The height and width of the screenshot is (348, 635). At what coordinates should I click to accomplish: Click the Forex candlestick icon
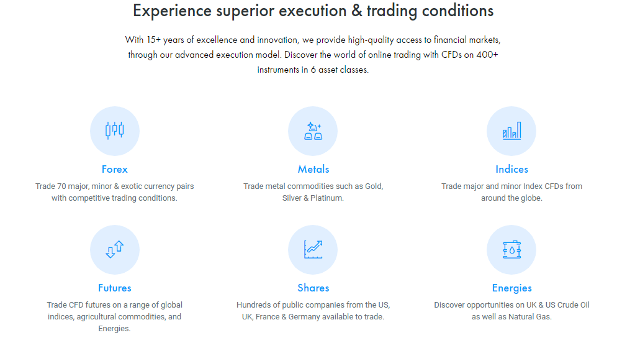[115, 130]
